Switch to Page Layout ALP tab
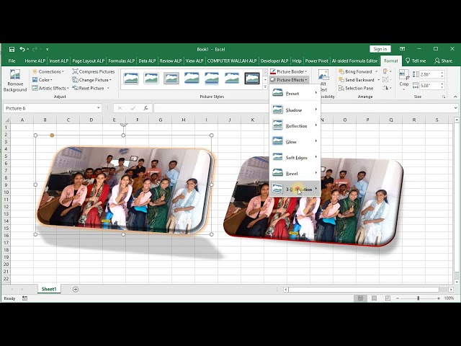Screen dimensions: 461x346 (x=88, y=61)
